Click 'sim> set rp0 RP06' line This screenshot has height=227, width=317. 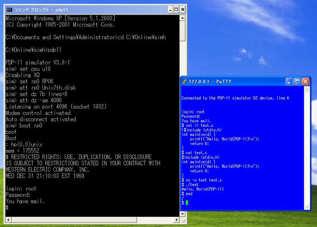tap(29, 82)
